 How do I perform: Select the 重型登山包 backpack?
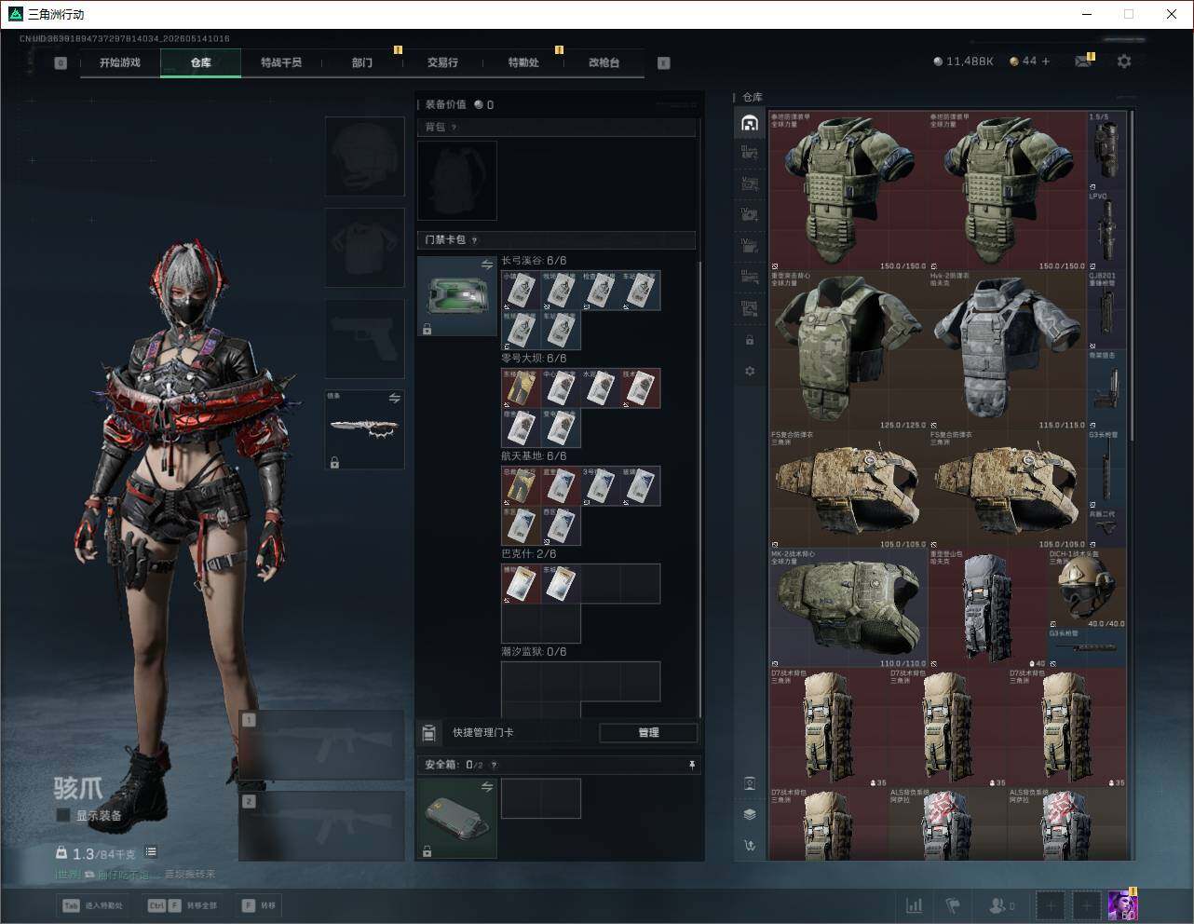(988, 608)
